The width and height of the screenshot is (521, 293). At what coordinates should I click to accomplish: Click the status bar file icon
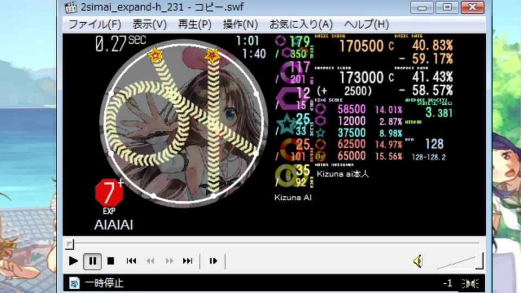[x=74, y=283]
